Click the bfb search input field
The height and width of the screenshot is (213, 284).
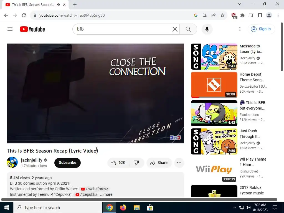point(123,29)
